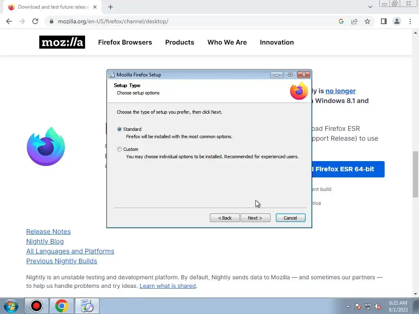Click the Chrome forward arrow
This screenshot has width=419, height=314.
[22, 21]
